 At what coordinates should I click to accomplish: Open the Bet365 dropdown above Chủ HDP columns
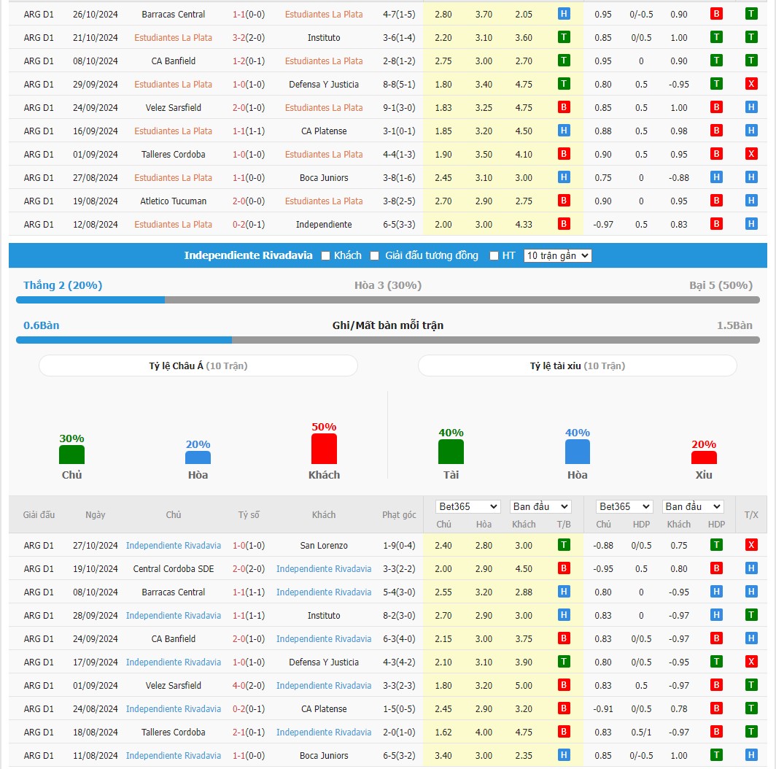click(624, 506)
